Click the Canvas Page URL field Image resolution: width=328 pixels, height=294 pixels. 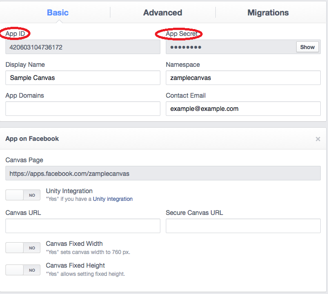163,173
